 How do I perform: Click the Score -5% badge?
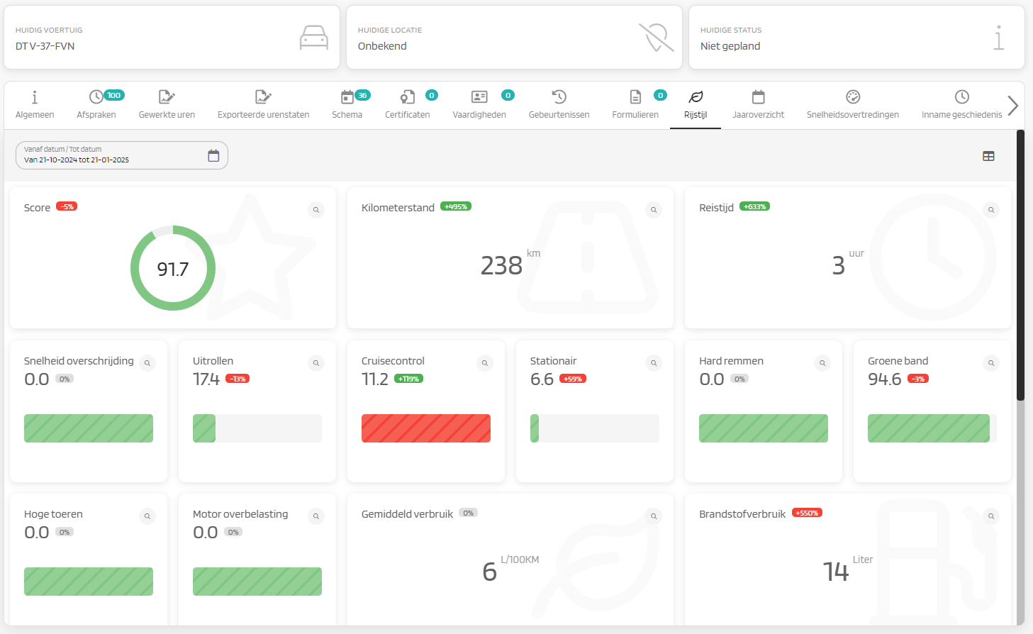67,206
